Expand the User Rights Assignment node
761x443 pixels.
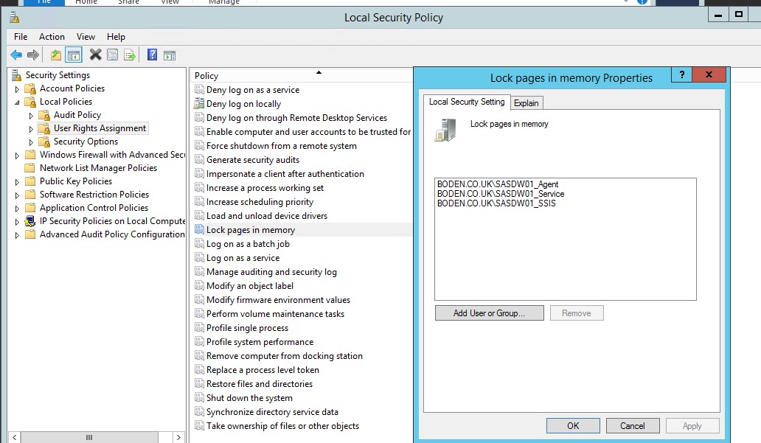pos(31,129)
